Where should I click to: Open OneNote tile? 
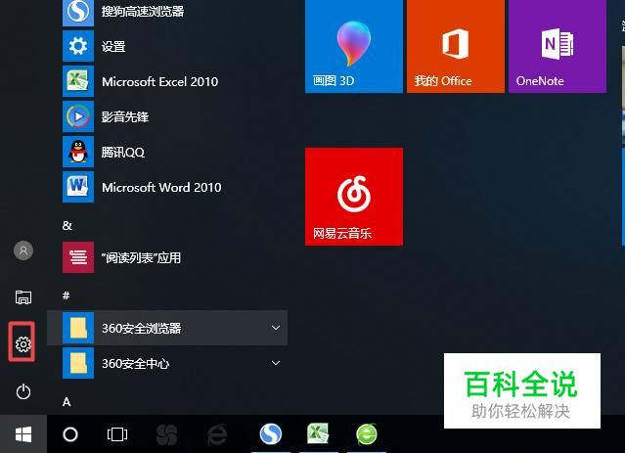pos(558,46)
